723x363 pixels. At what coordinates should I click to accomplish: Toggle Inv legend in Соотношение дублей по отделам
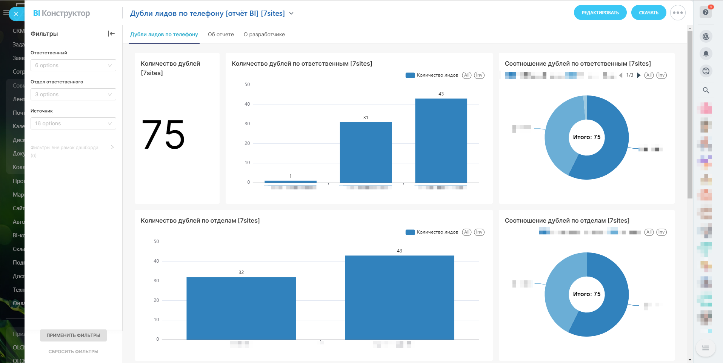661,232
